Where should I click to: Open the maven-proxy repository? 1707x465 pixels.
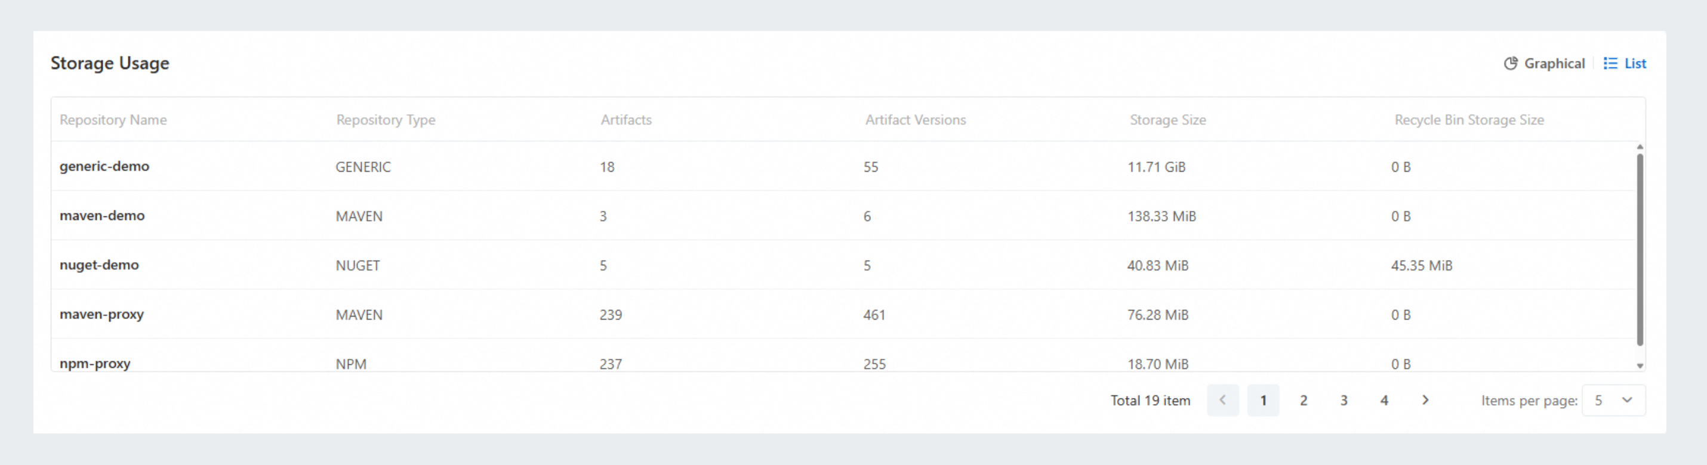[102, 314]
